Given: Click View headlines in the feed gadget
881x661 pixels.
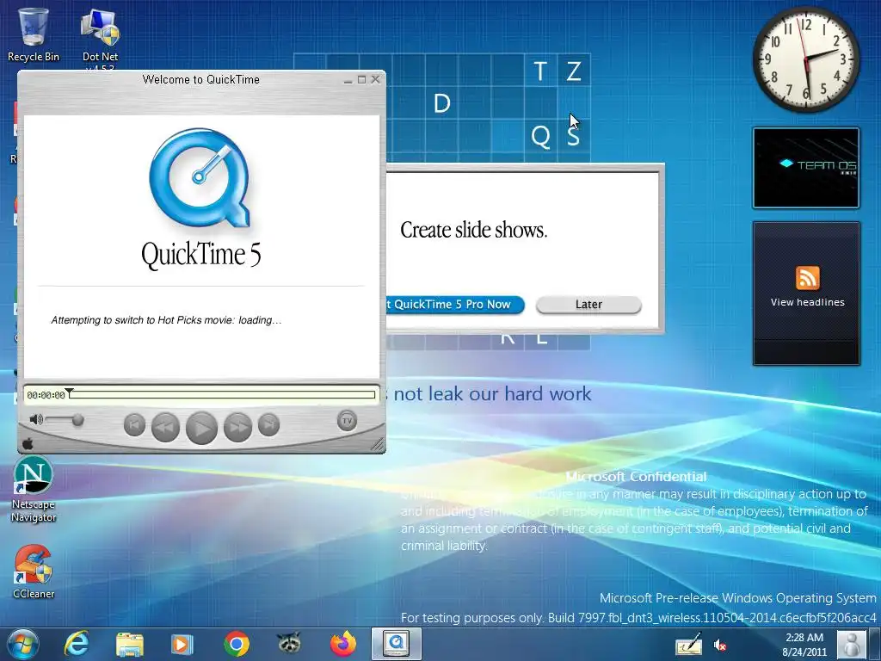Looking at the screenshot, I should coord(807,302).
